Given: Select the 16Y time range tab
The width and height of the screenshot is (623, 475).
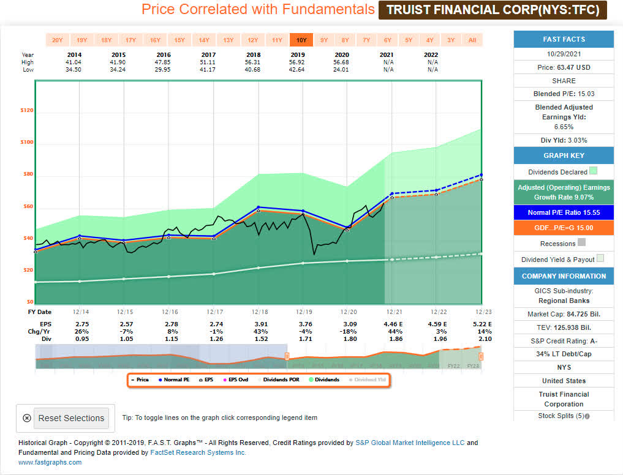Looking at the screenshot, I should (x=156, y=40).
